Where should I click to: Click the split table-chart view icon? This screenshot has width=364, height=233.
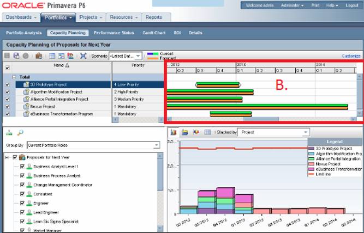pos(61,56)
